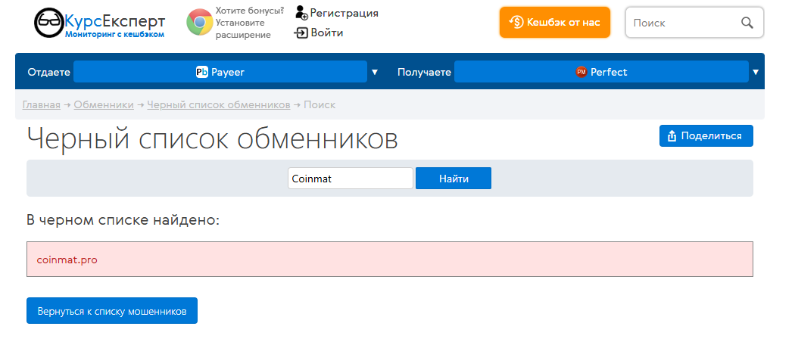Screen dimensions: 795x345
Task: Click the login arrow icon
Action: tap(301, 33)
